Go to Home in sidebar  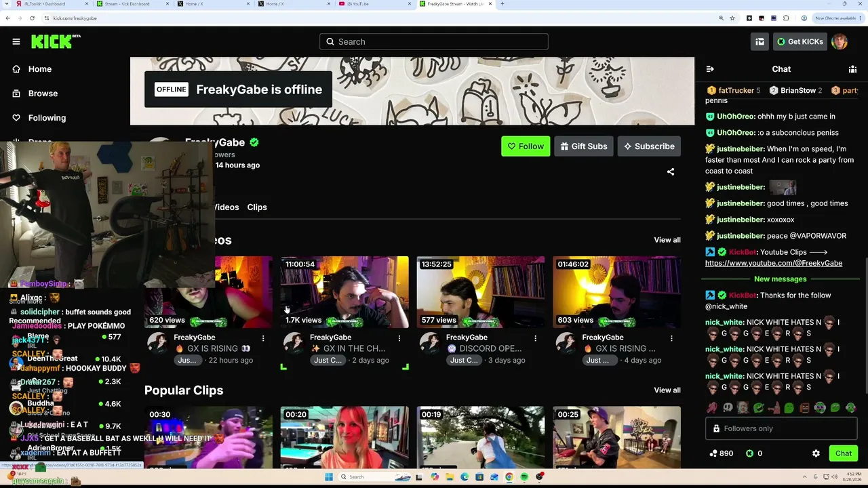[x=40, y=69]
